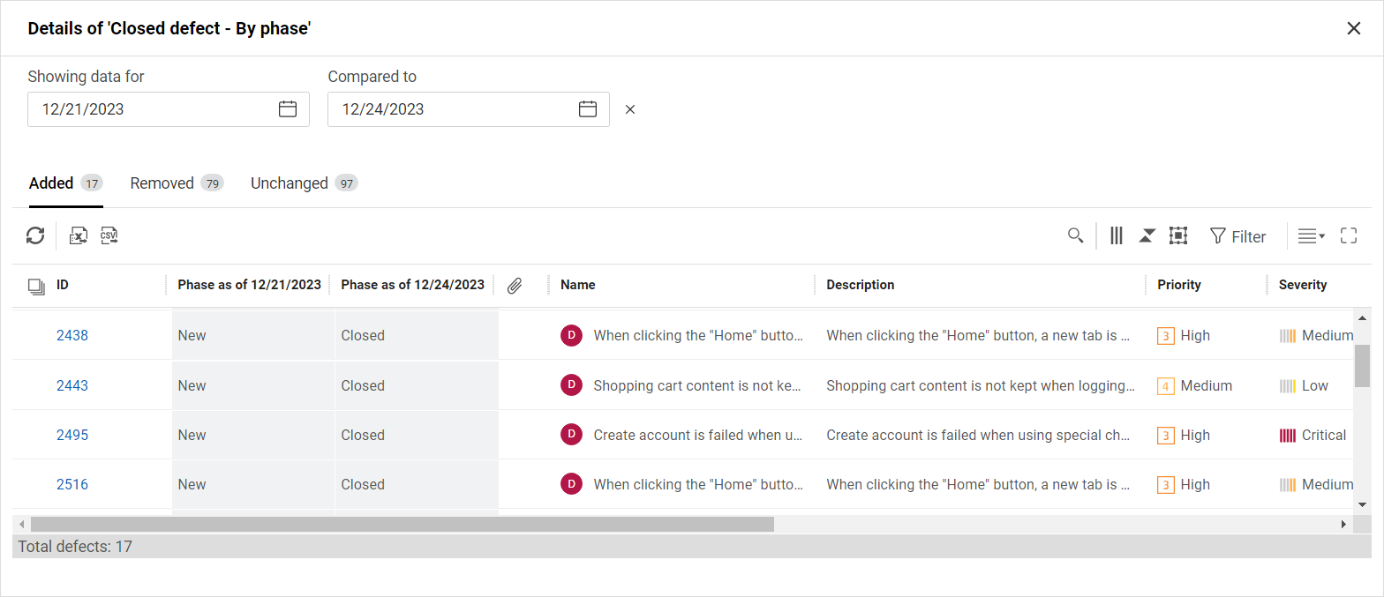Viewport: 1384px width, 597px height.
Task: Open calendar for Compared to date
Action: (x=588, y=109)
